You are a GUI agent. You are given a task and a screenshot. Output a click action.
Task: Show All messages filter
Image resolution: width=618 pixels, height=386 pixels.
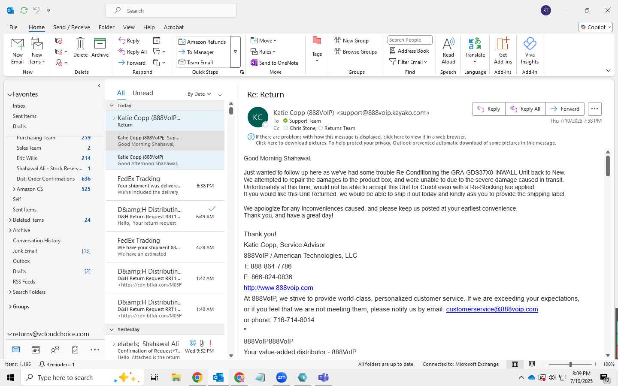(121, 93)
